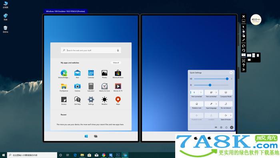Toggle Bluetooth Not connected tile
The image size is (280, 158).
[x=194, y=92]
